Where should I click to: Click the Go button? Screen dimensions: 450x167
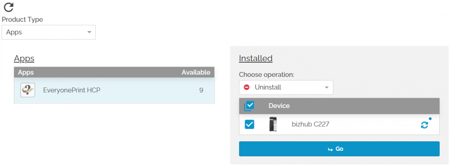[x=339, y=149]
